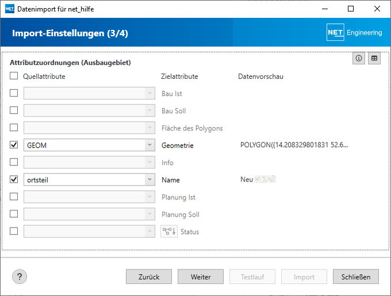Open the Planung Soll source dropdown
The height and width of the screenshot is (296, 391).
pos(89,214)
